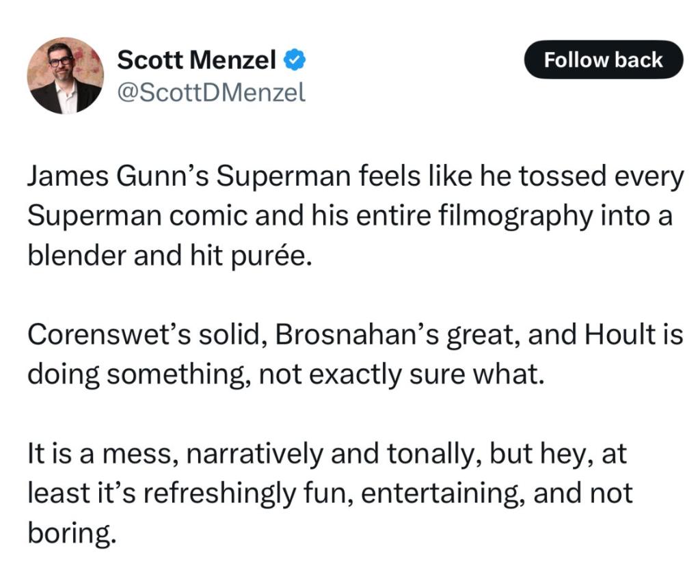This screenshot has height=585, width=700.
Task: Open the Scott Menzel display name link
Action: (196, 59)
